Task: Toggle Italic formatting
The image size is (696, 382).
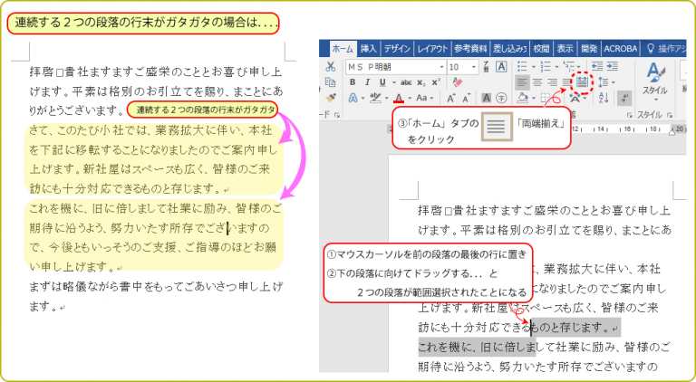Action: tap(367, 82)
